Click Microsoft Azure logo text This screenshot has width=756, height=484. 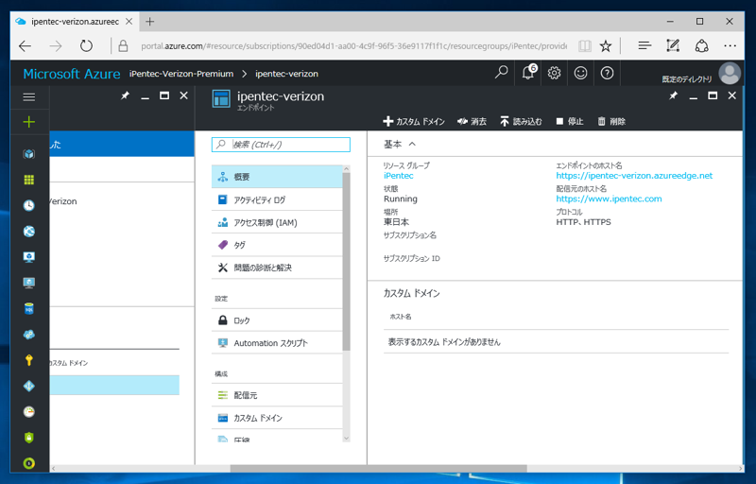pos(72,74)
